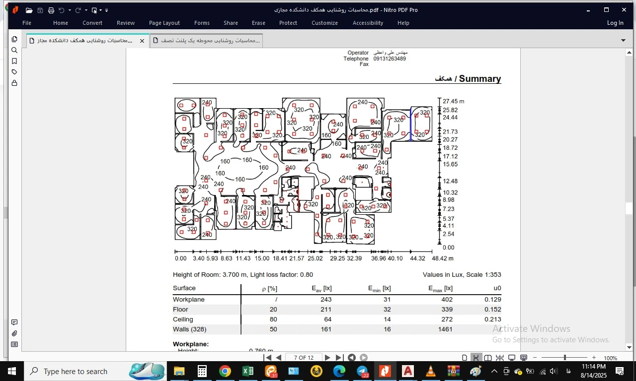
Task: Open the Search panel magnifier icon
Action: (14, 50)
